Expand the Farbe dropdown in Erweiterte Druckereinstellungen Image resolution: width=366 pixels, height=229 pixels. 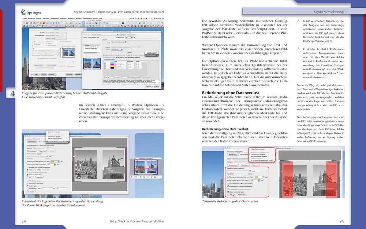tap(119, 42)
